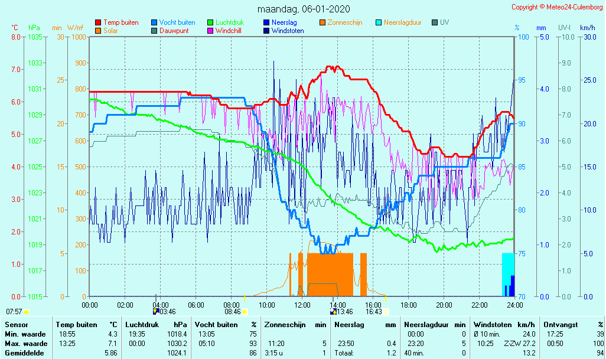Click the green Luchtdruk legend square
606x359 pixels.
(x=210, y=22)
